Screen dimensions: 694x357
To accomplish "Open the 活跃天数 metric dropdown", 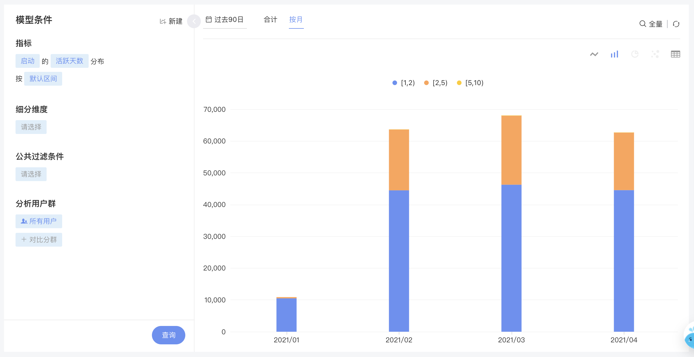I will pos(69,61).
